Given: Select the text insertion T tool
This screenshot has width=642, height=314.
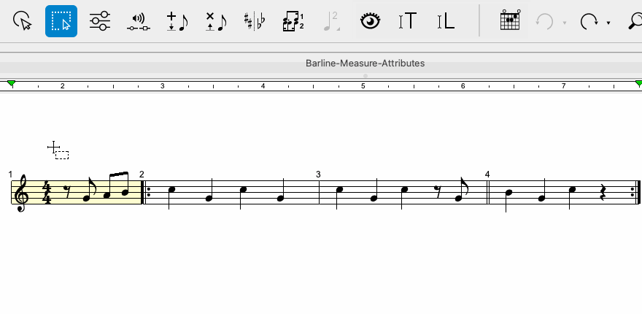Looking at the screenshot, I should [408, 21].
